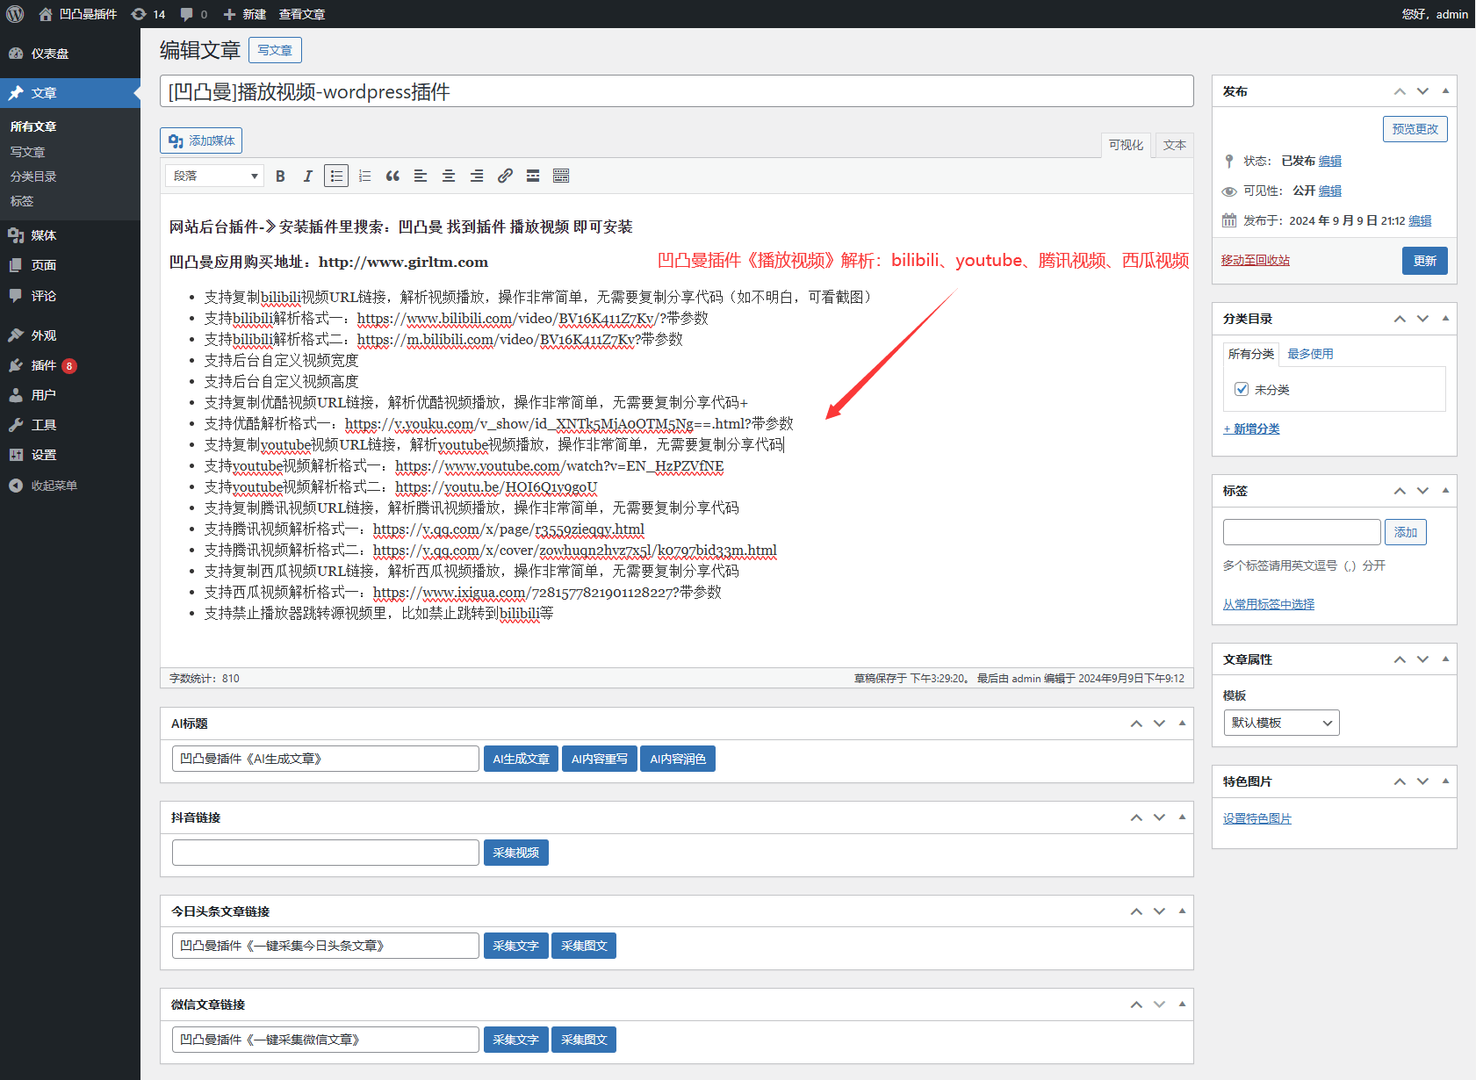Click the post title input field
The width and height of the screenshot is (1476, 1080).
tap(676, 91)
